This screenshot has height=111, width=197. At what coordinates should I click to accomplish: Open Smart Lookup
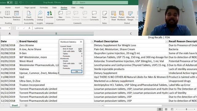coord(40,16)
